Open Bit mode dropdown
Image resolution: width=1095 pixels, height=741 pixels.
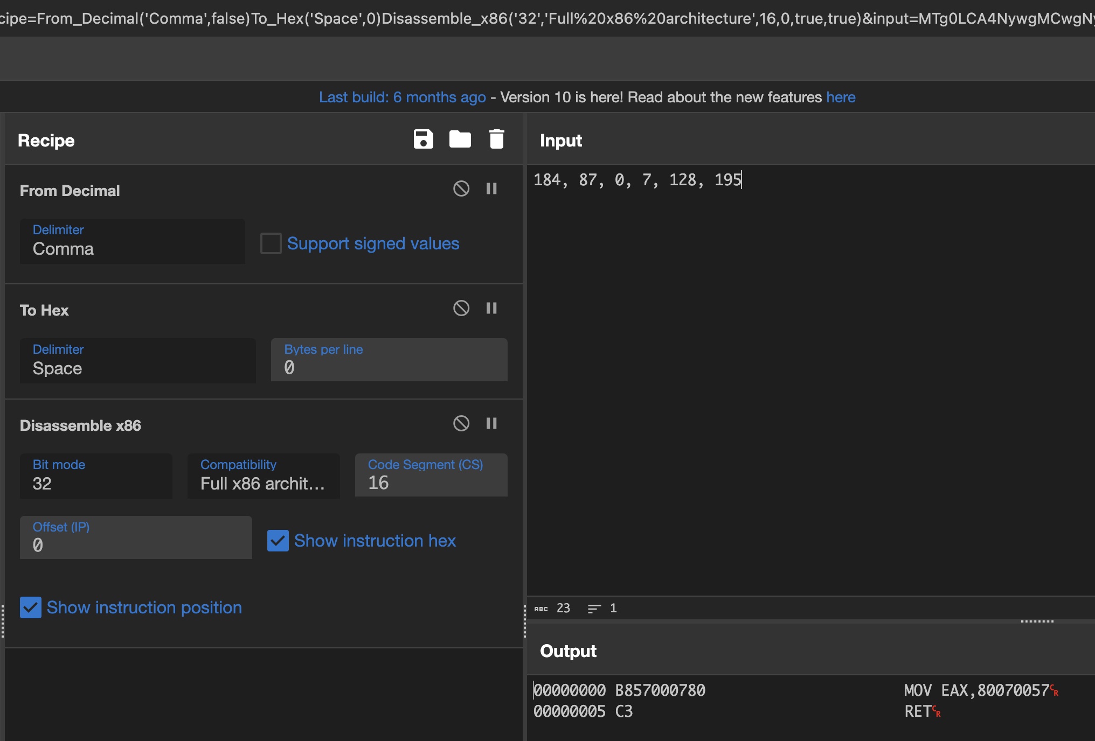point(96,476)
